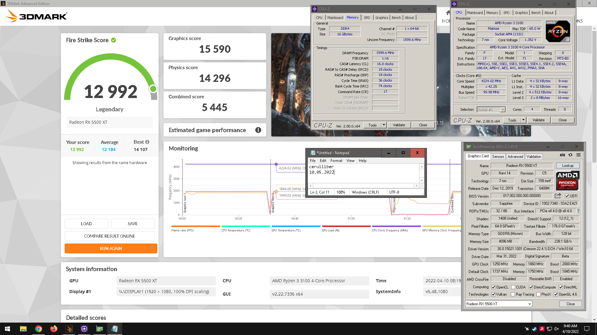Toggle the OpenCL checkbox

point(493,287)
